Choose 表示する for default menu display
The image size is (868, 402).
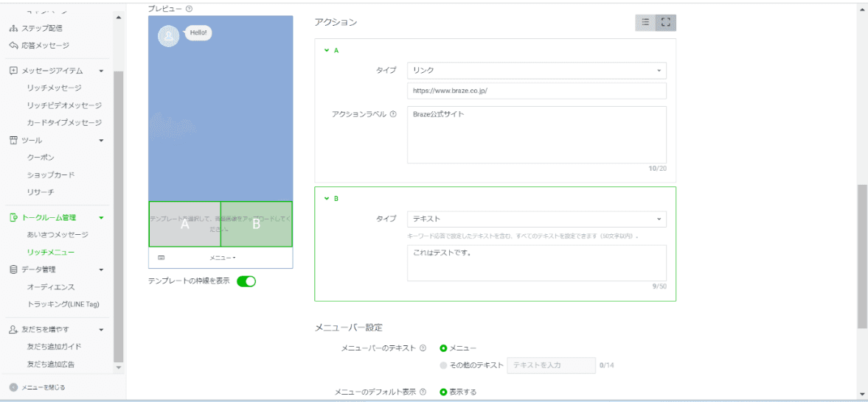point(444,392)
